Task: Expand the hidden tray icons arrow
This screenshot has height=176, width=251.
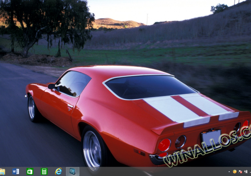Action: [229, 172]
